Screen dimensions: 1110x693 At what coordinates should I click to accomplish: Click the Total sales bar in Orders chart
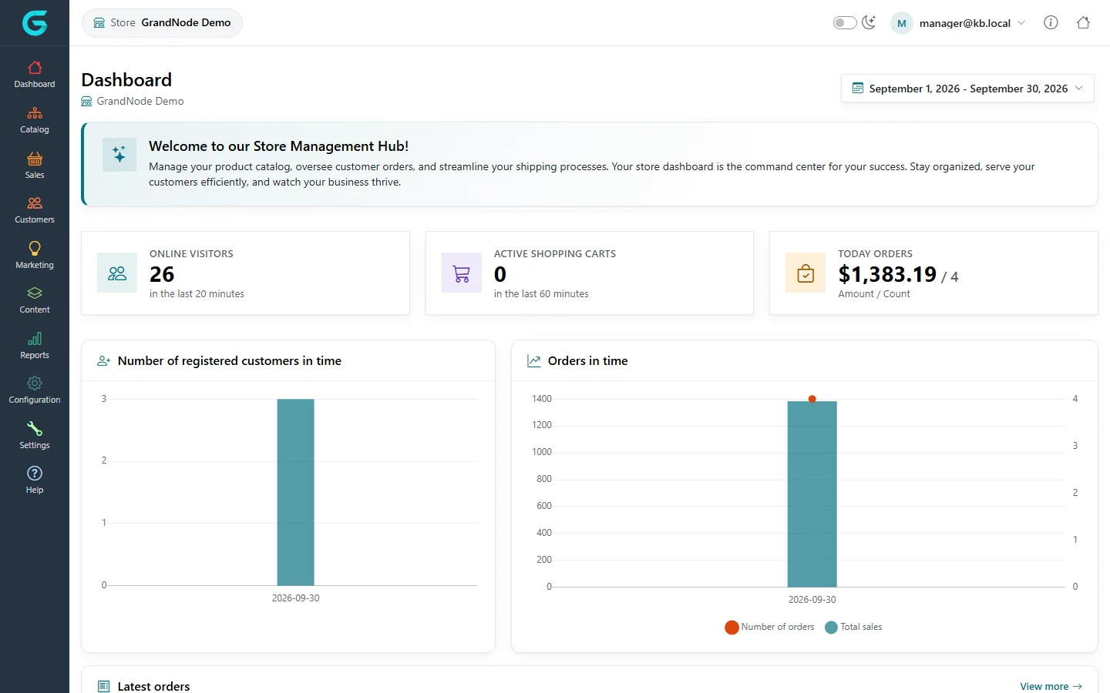click(x=812, y=494)
